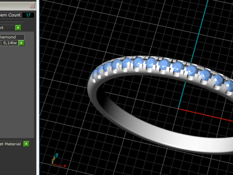Click the green arrow next to Set Material
233x175 pixels.
coord(26,144)
